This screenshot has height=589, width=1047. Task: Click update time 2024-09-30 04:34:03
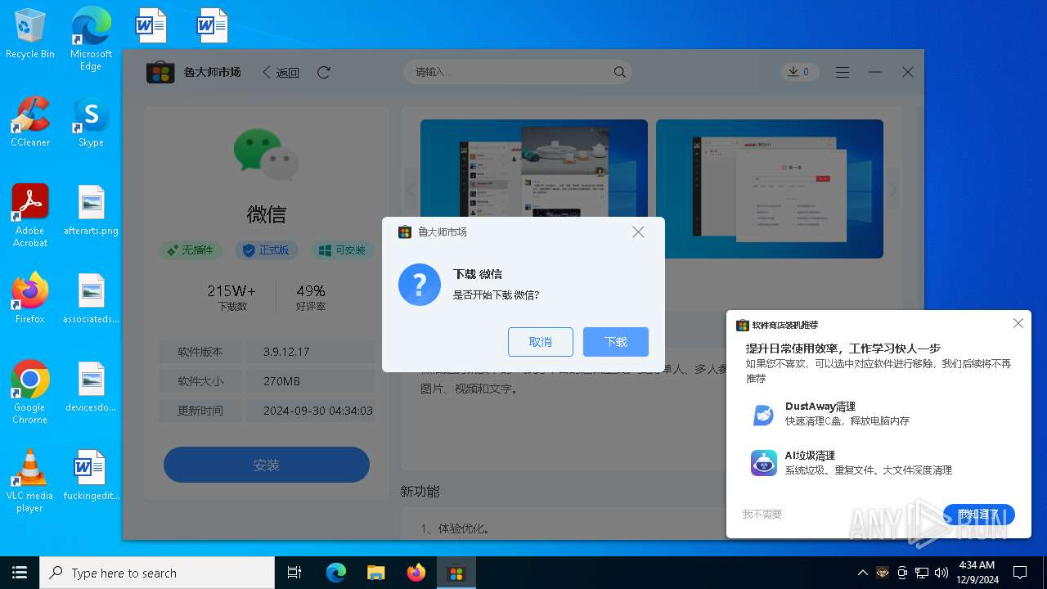coord(318,411)
